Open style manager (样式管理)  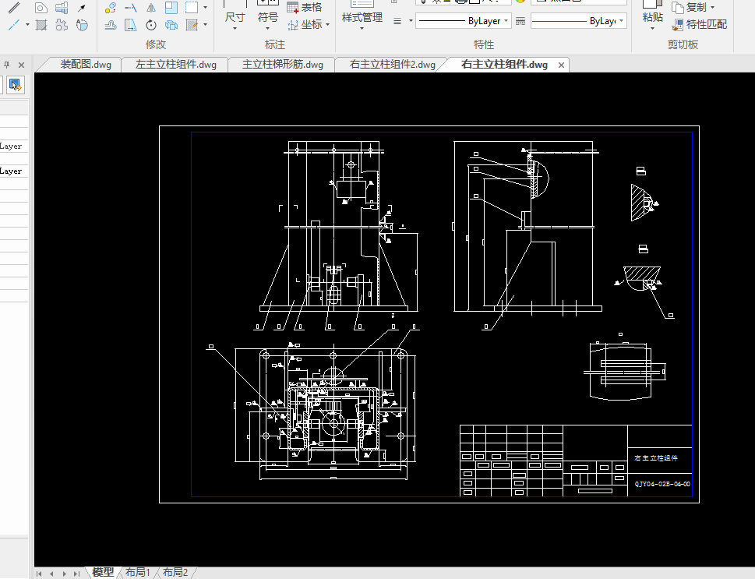coord(362,17)
